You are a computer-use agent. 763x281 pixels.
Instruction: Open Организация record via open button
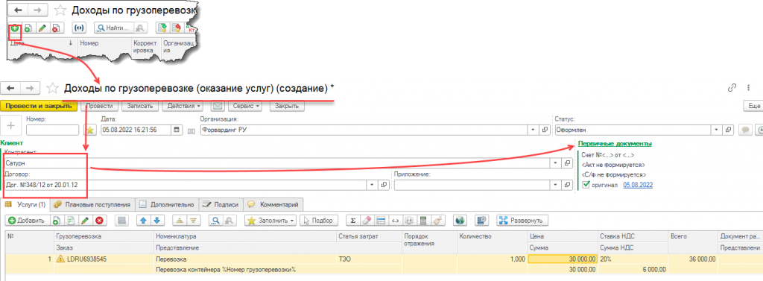point(545,130)
